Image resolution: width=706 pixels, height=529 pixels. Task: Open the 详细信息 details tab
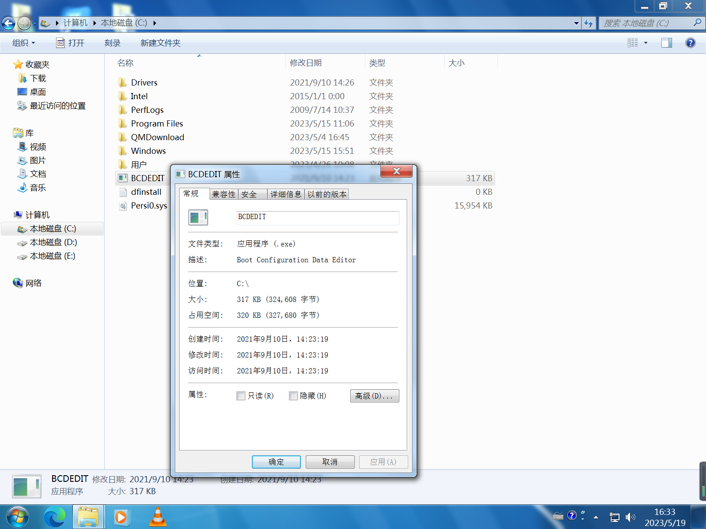(x=285, y=194)
